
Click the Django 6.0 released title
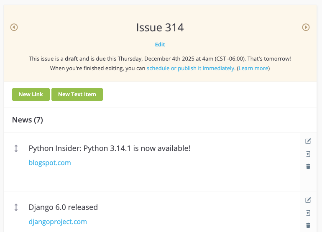[63, 207]
